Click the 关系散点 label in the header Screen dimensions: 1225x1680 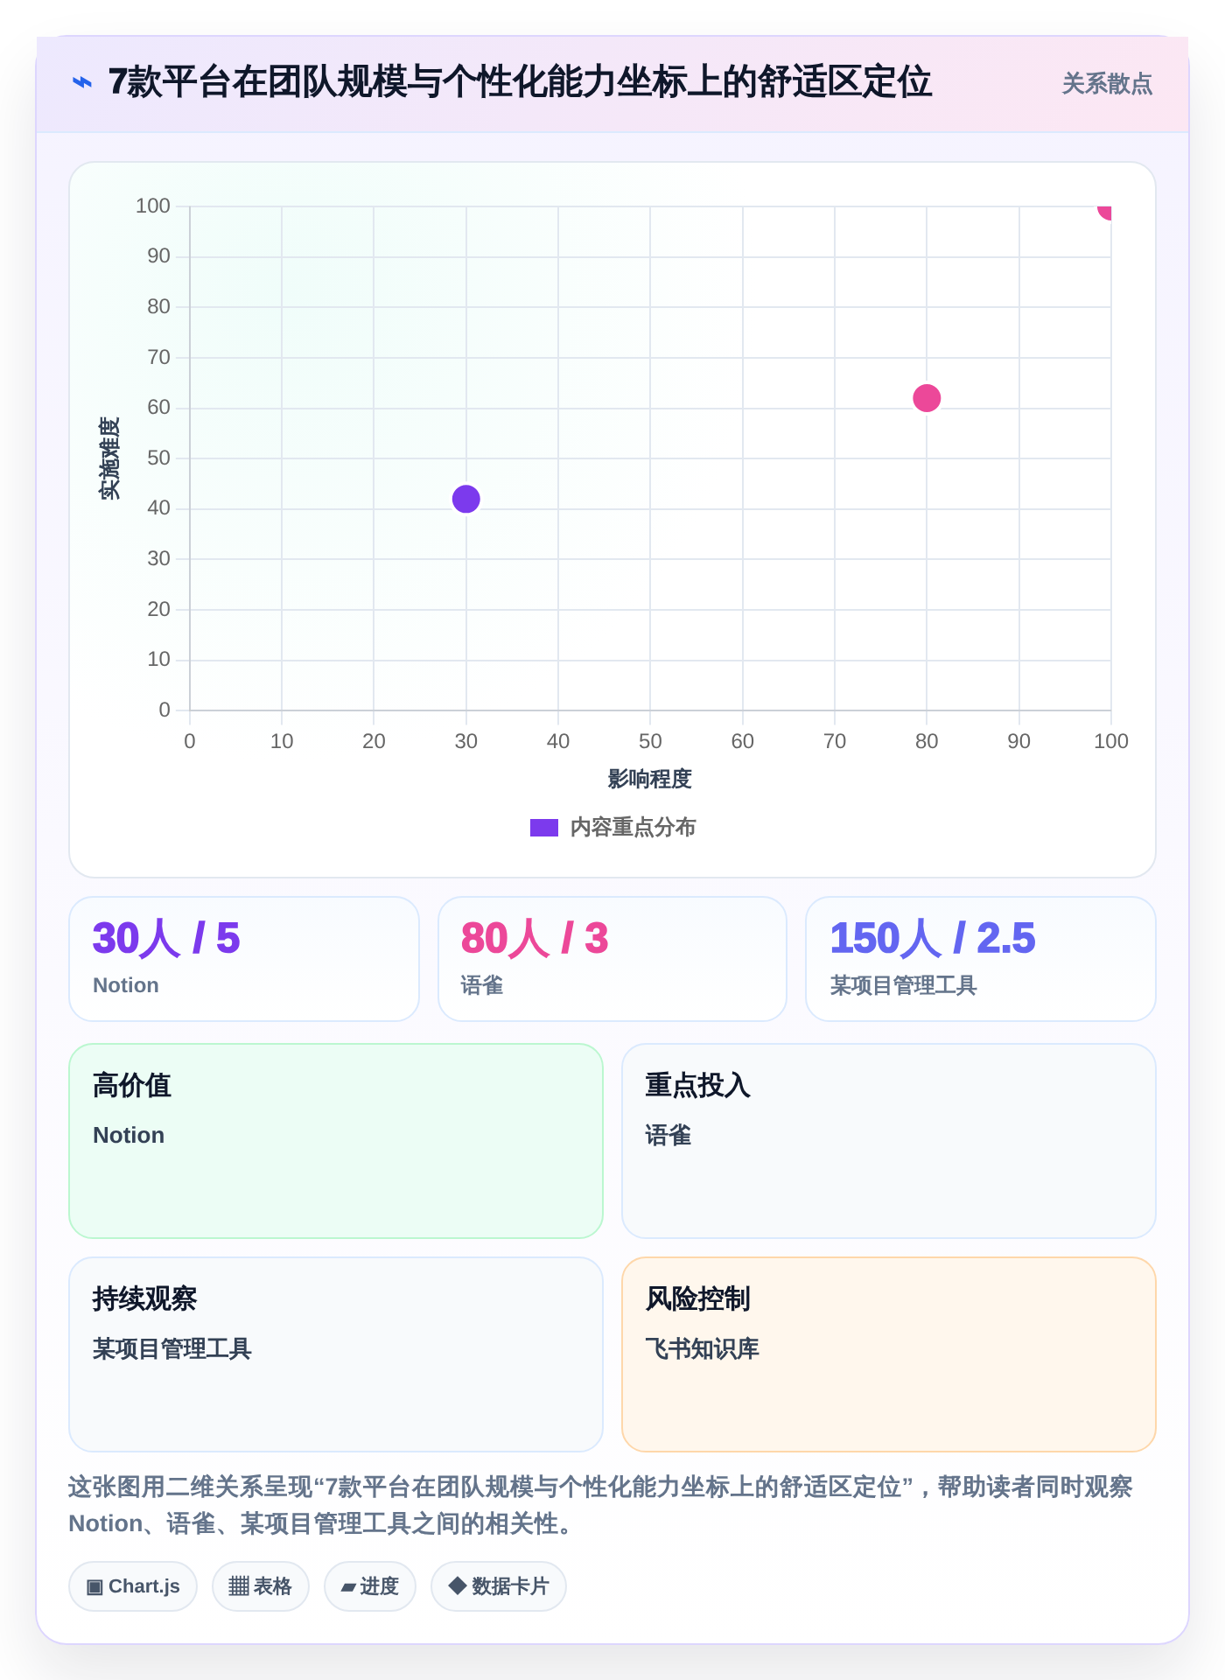pos(1107,84)
